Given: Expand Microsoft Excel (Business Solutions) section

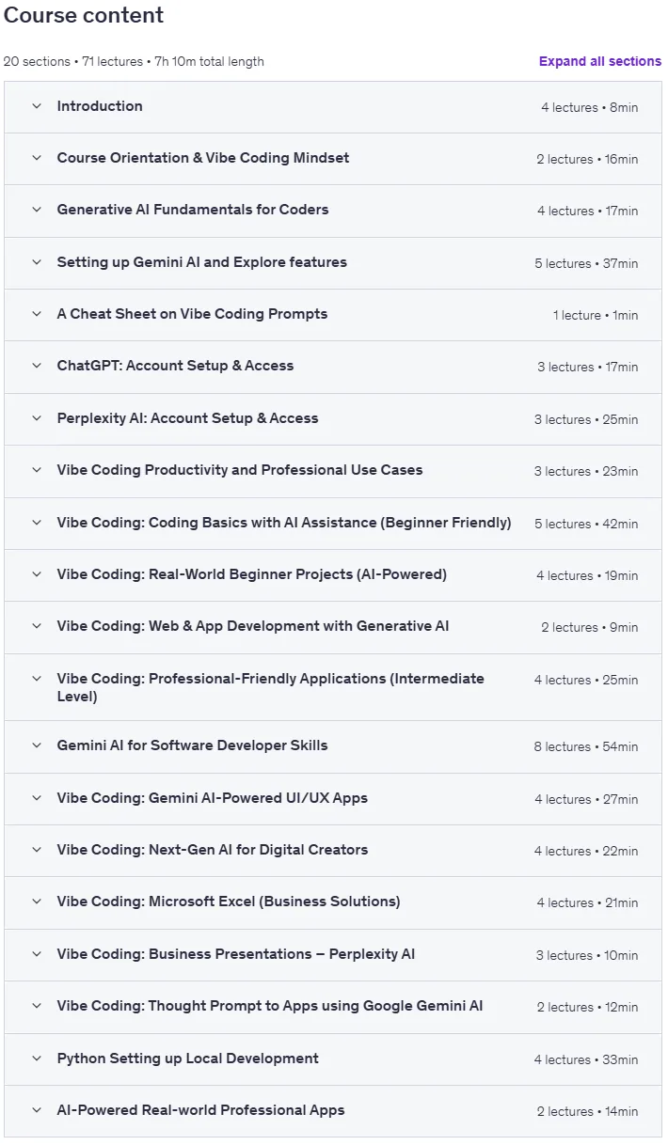Looking at the screenshot, I should 334,902.
